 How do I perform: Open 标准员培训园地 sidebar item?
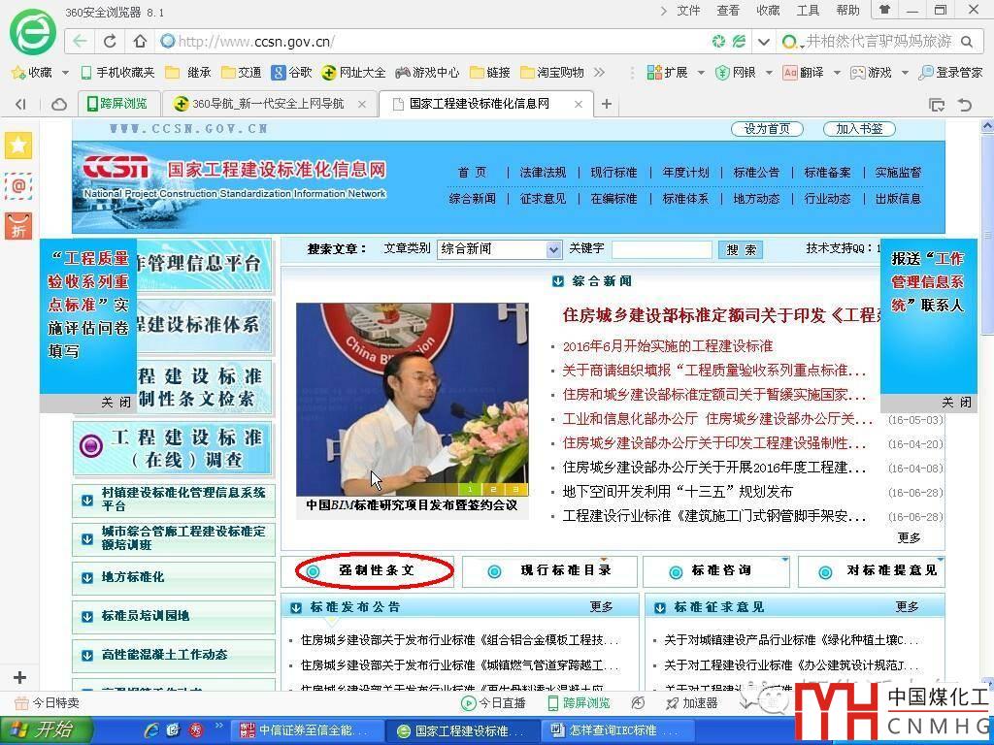coord(174,616)
